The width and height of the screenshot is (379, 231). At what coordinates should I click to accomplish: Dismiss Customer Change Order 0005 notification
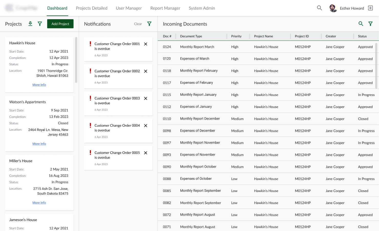pos(146,153)
